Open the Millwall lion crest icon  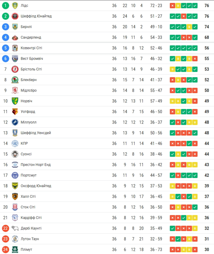tap(15, 122)
